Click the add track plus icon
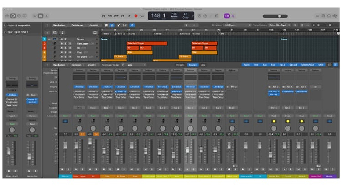The width and height of the screenshot is (342, 192). point(46,33)
